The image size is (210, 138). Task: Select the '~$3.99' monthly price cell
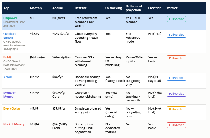35,34
